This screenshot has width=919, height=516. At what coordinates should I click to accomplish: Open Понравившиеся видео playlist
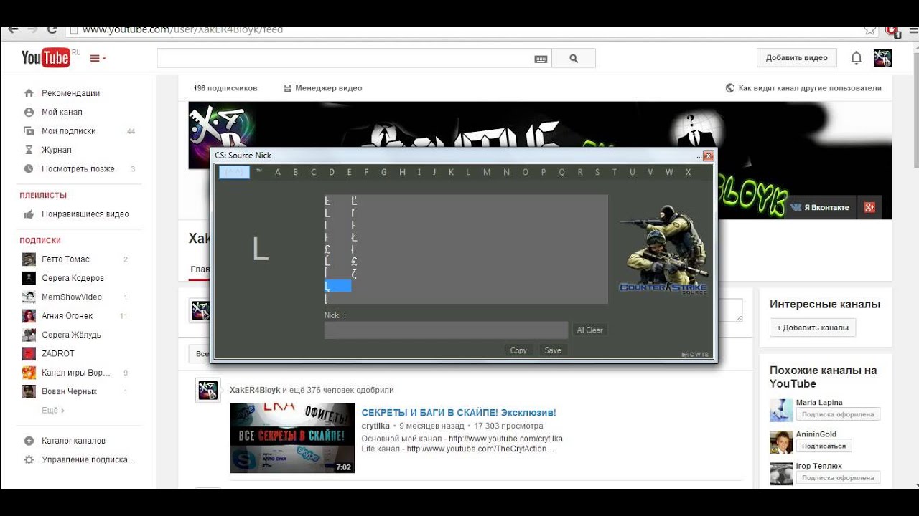click(85, 214)
